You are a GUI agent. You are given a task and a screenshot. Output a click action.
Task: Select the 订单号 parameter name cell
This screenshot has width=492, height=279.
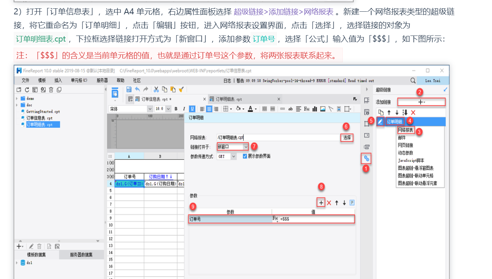tap(230, 219)
